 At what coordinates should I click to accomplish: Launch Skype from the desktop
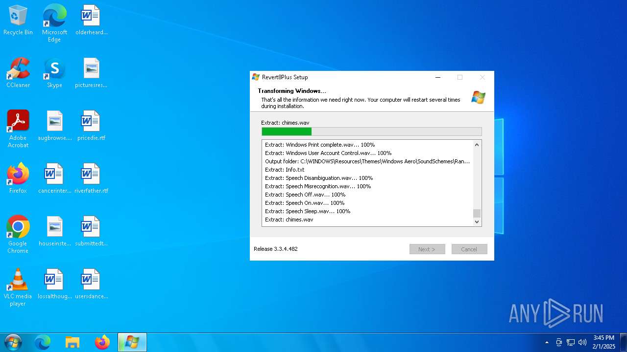click(x=54, y=73)
